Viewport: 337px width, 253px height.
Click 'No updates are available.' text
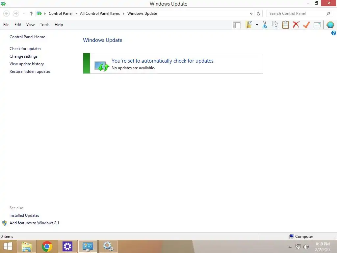[133, 68]
